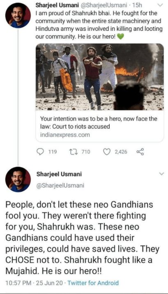The width and height of the screenshot is (168, 294).
Task: Open the @SharjeelUsmani handle under second name
Action: tap(60, 186)
